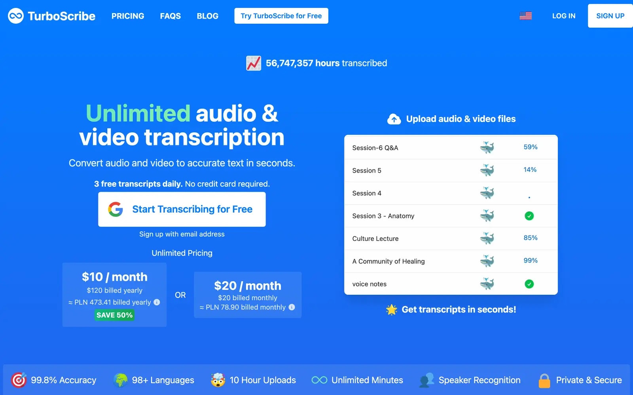Open the FAQS menu item
The width and height of the screenshot is (633, 395).
(171, 16)
